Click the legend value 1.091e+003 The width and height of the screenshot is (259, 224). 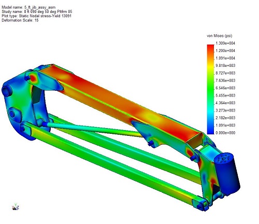225,125
